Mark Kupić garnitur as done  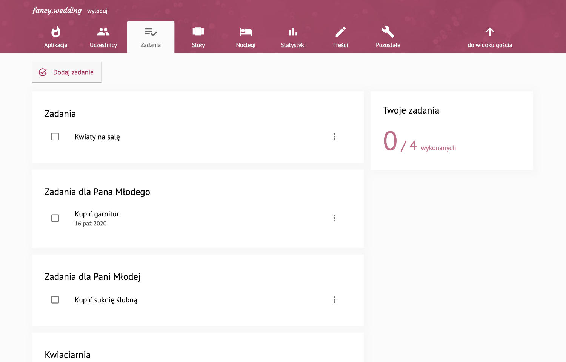55,218
